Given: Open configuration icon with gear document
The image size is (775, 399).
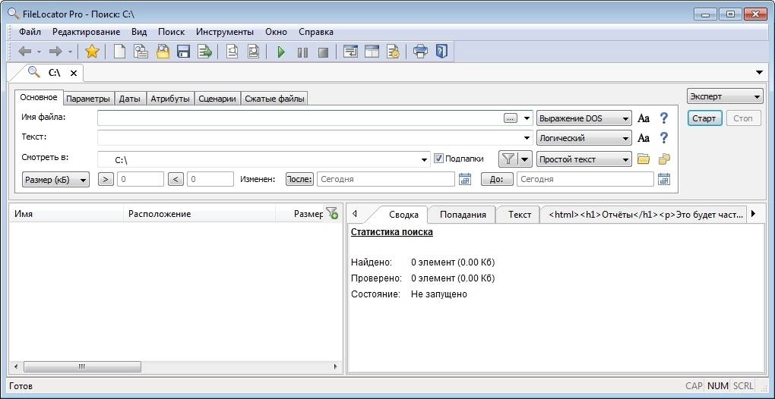Looking at the screenshot, I should [393, 52].
